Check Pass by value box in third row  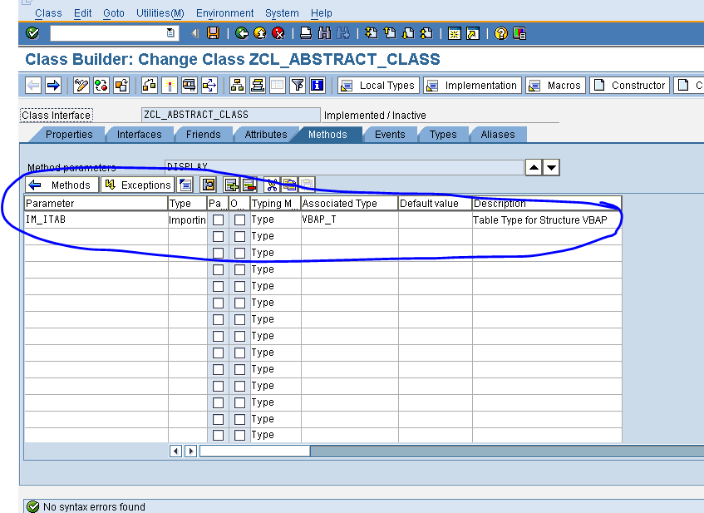click(x=219, y=253)
